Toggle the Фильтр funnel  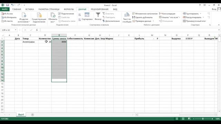tap(98, 17)
